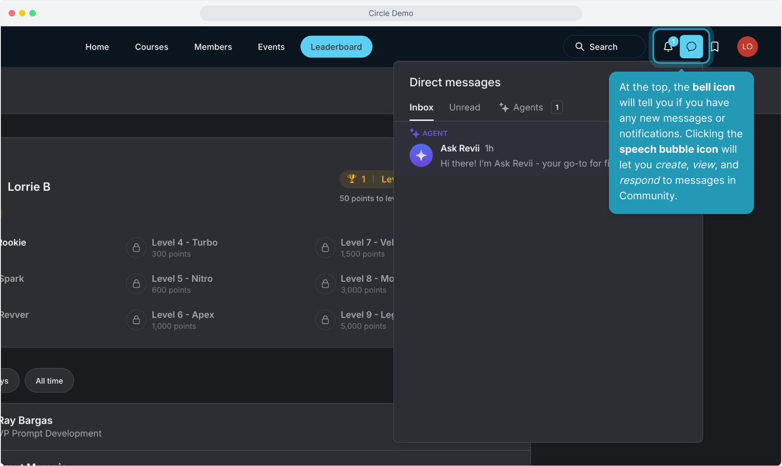Open the Courses menu item
Screen dimensions: 782x466
point(151,47)
